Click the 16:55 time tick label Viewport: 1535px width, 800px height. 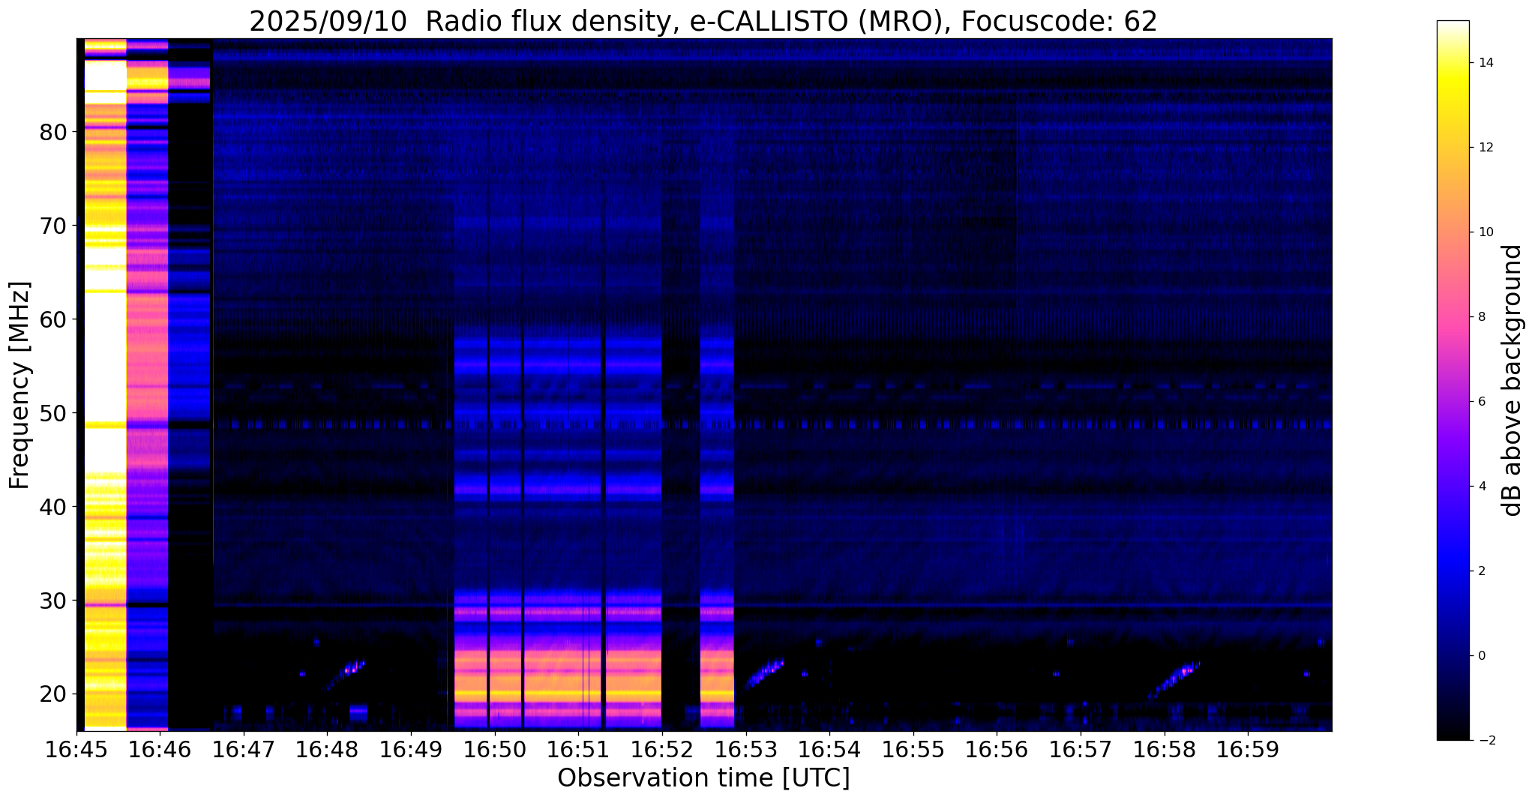click(913, 749)
